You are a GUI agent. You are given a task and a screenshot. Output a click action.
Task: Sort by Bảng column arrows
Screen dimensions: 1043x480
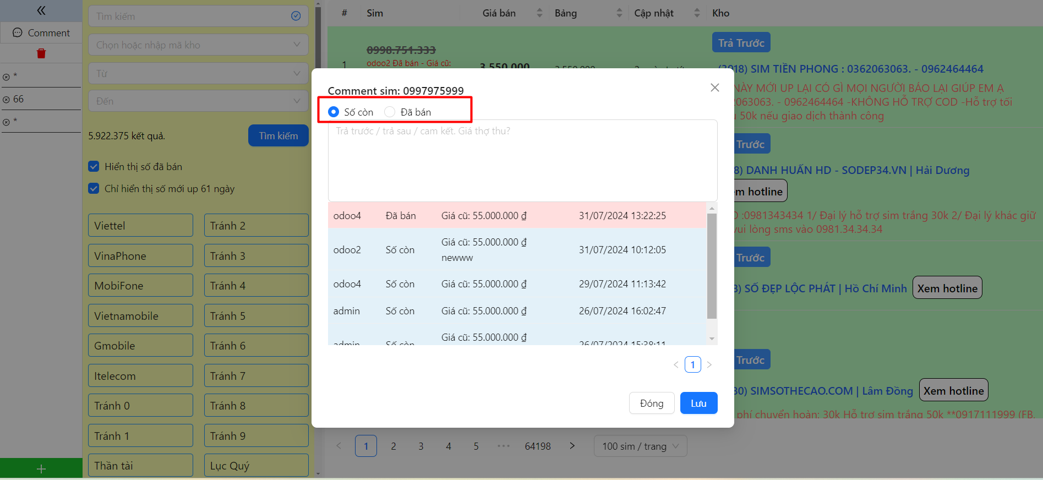619,13
